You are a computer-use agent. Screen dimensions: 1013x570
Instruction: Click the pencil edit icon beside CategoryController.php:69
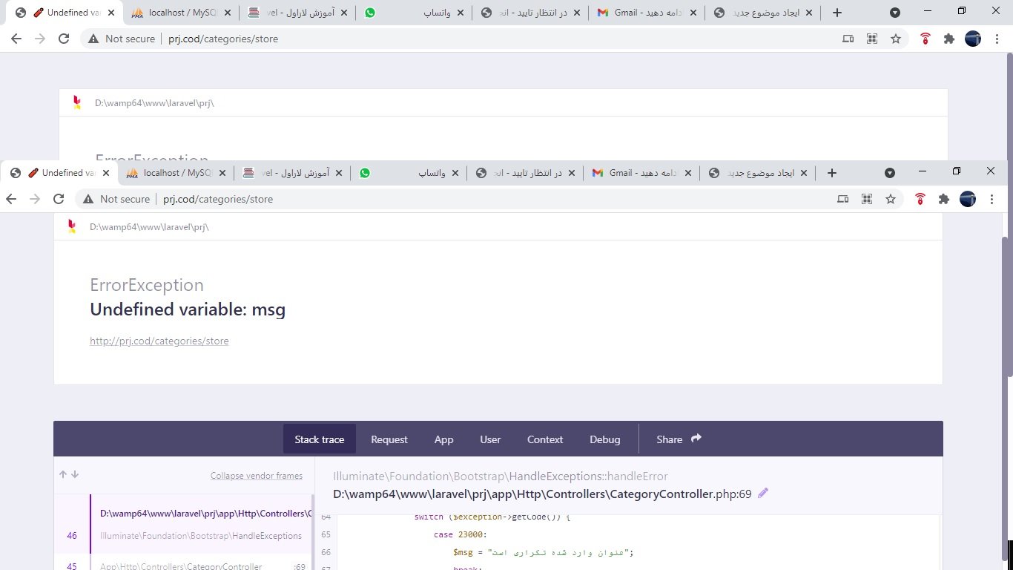[x=763, y=493]
